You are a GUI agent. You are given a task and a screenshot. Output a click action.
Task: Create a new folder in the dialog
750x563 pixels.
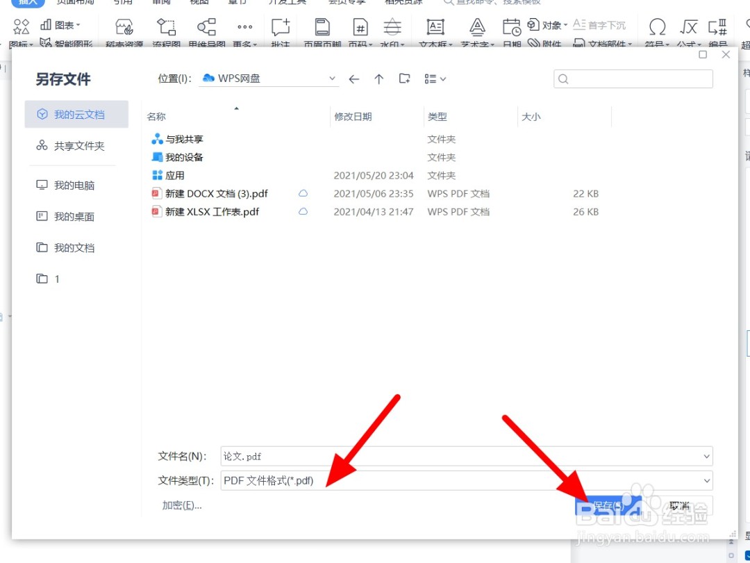tap(405, 79)
